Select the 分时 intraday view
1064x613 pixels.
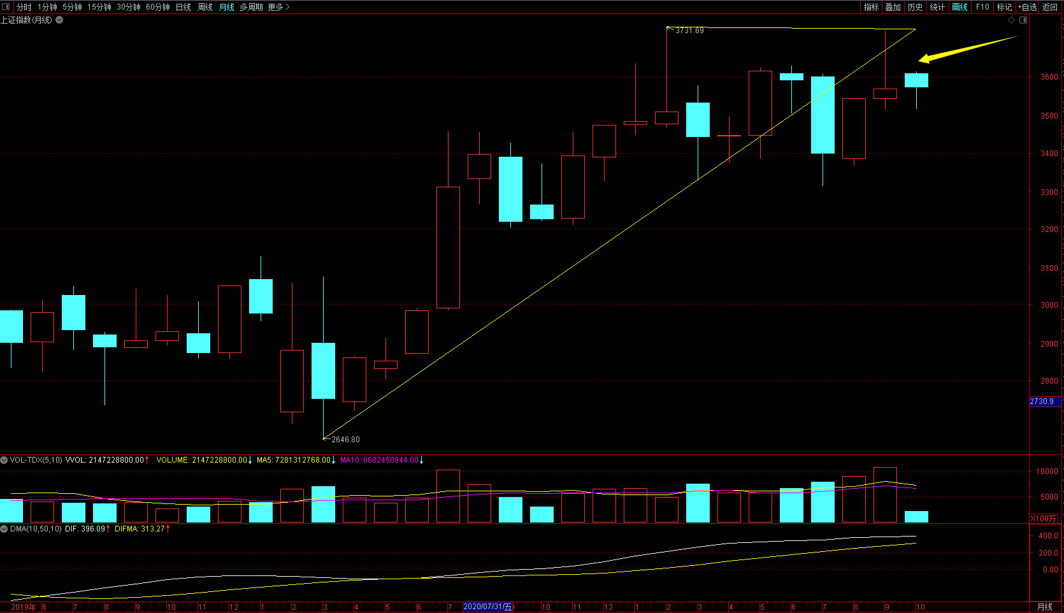point(24,7)
